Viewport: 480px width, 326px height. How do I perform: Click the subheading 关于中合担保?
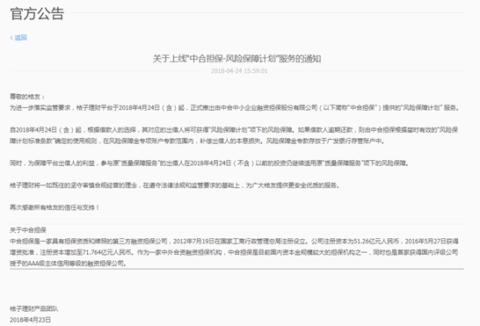point(28,230)
